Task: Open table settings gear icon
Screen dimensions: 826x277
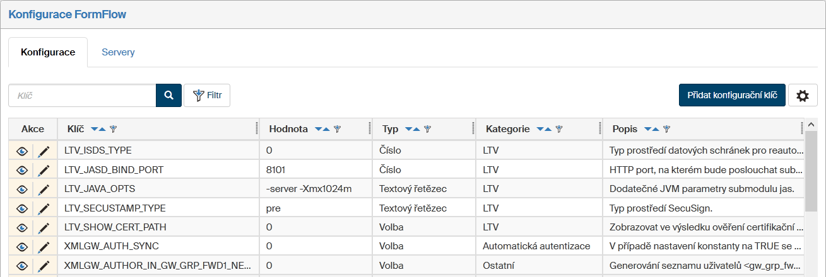Action: pyautogui.click(x=803, y=96)
